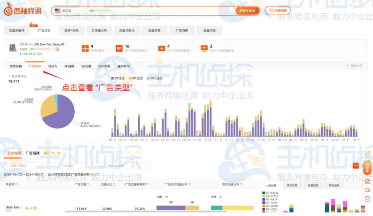
Task: Click the feedback note icon in right sidebar
Action: (x=367, y=199)
